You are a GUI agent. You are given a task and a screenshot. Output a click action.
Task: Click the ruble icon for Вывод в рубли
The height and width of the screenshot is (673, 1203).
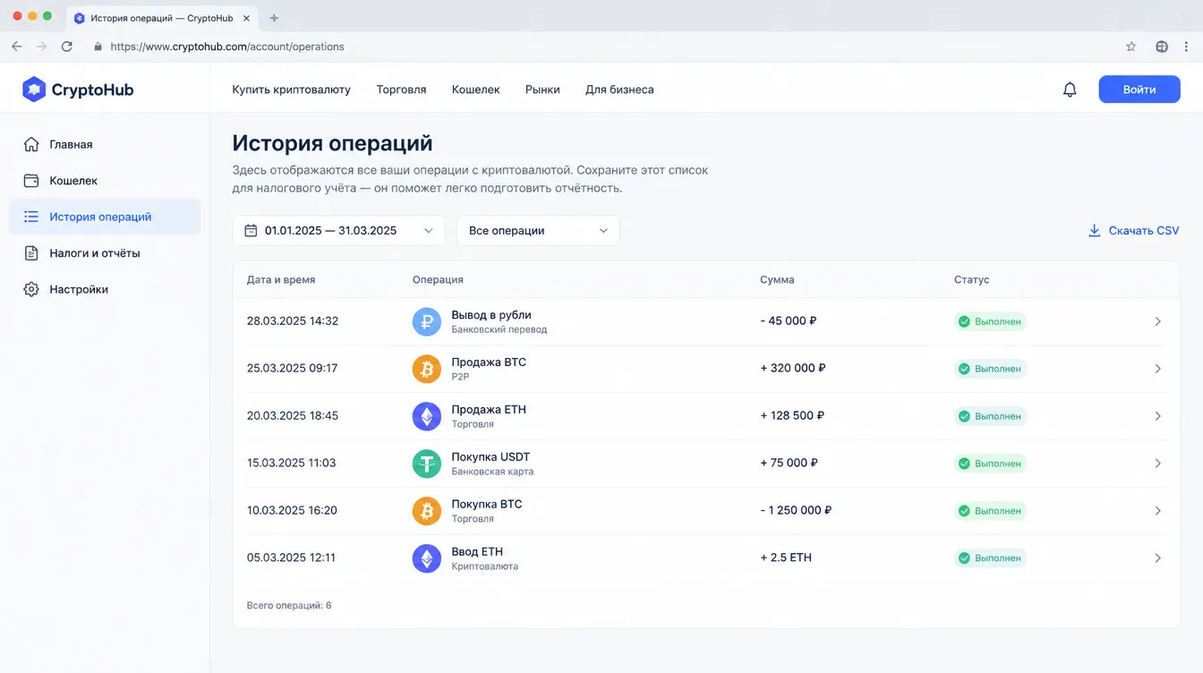click(427, 321)
